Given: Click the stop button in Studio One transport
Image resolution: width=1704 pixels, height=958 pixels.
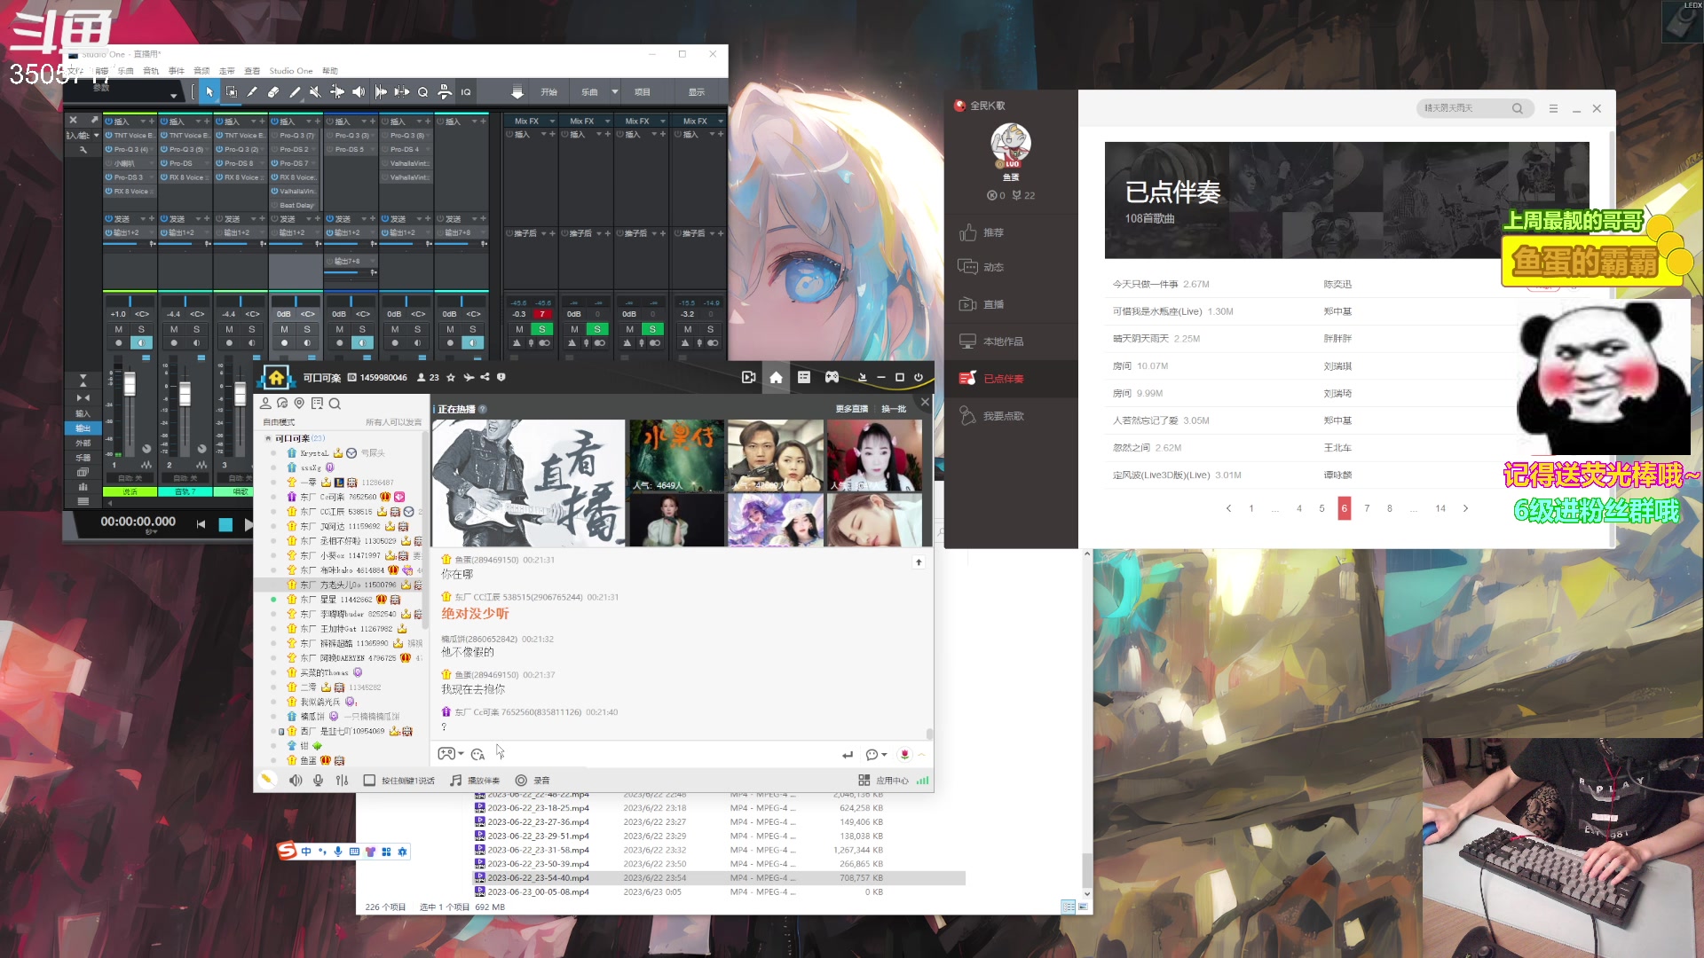Looking at the screenshot, I should tap(225, 524).
